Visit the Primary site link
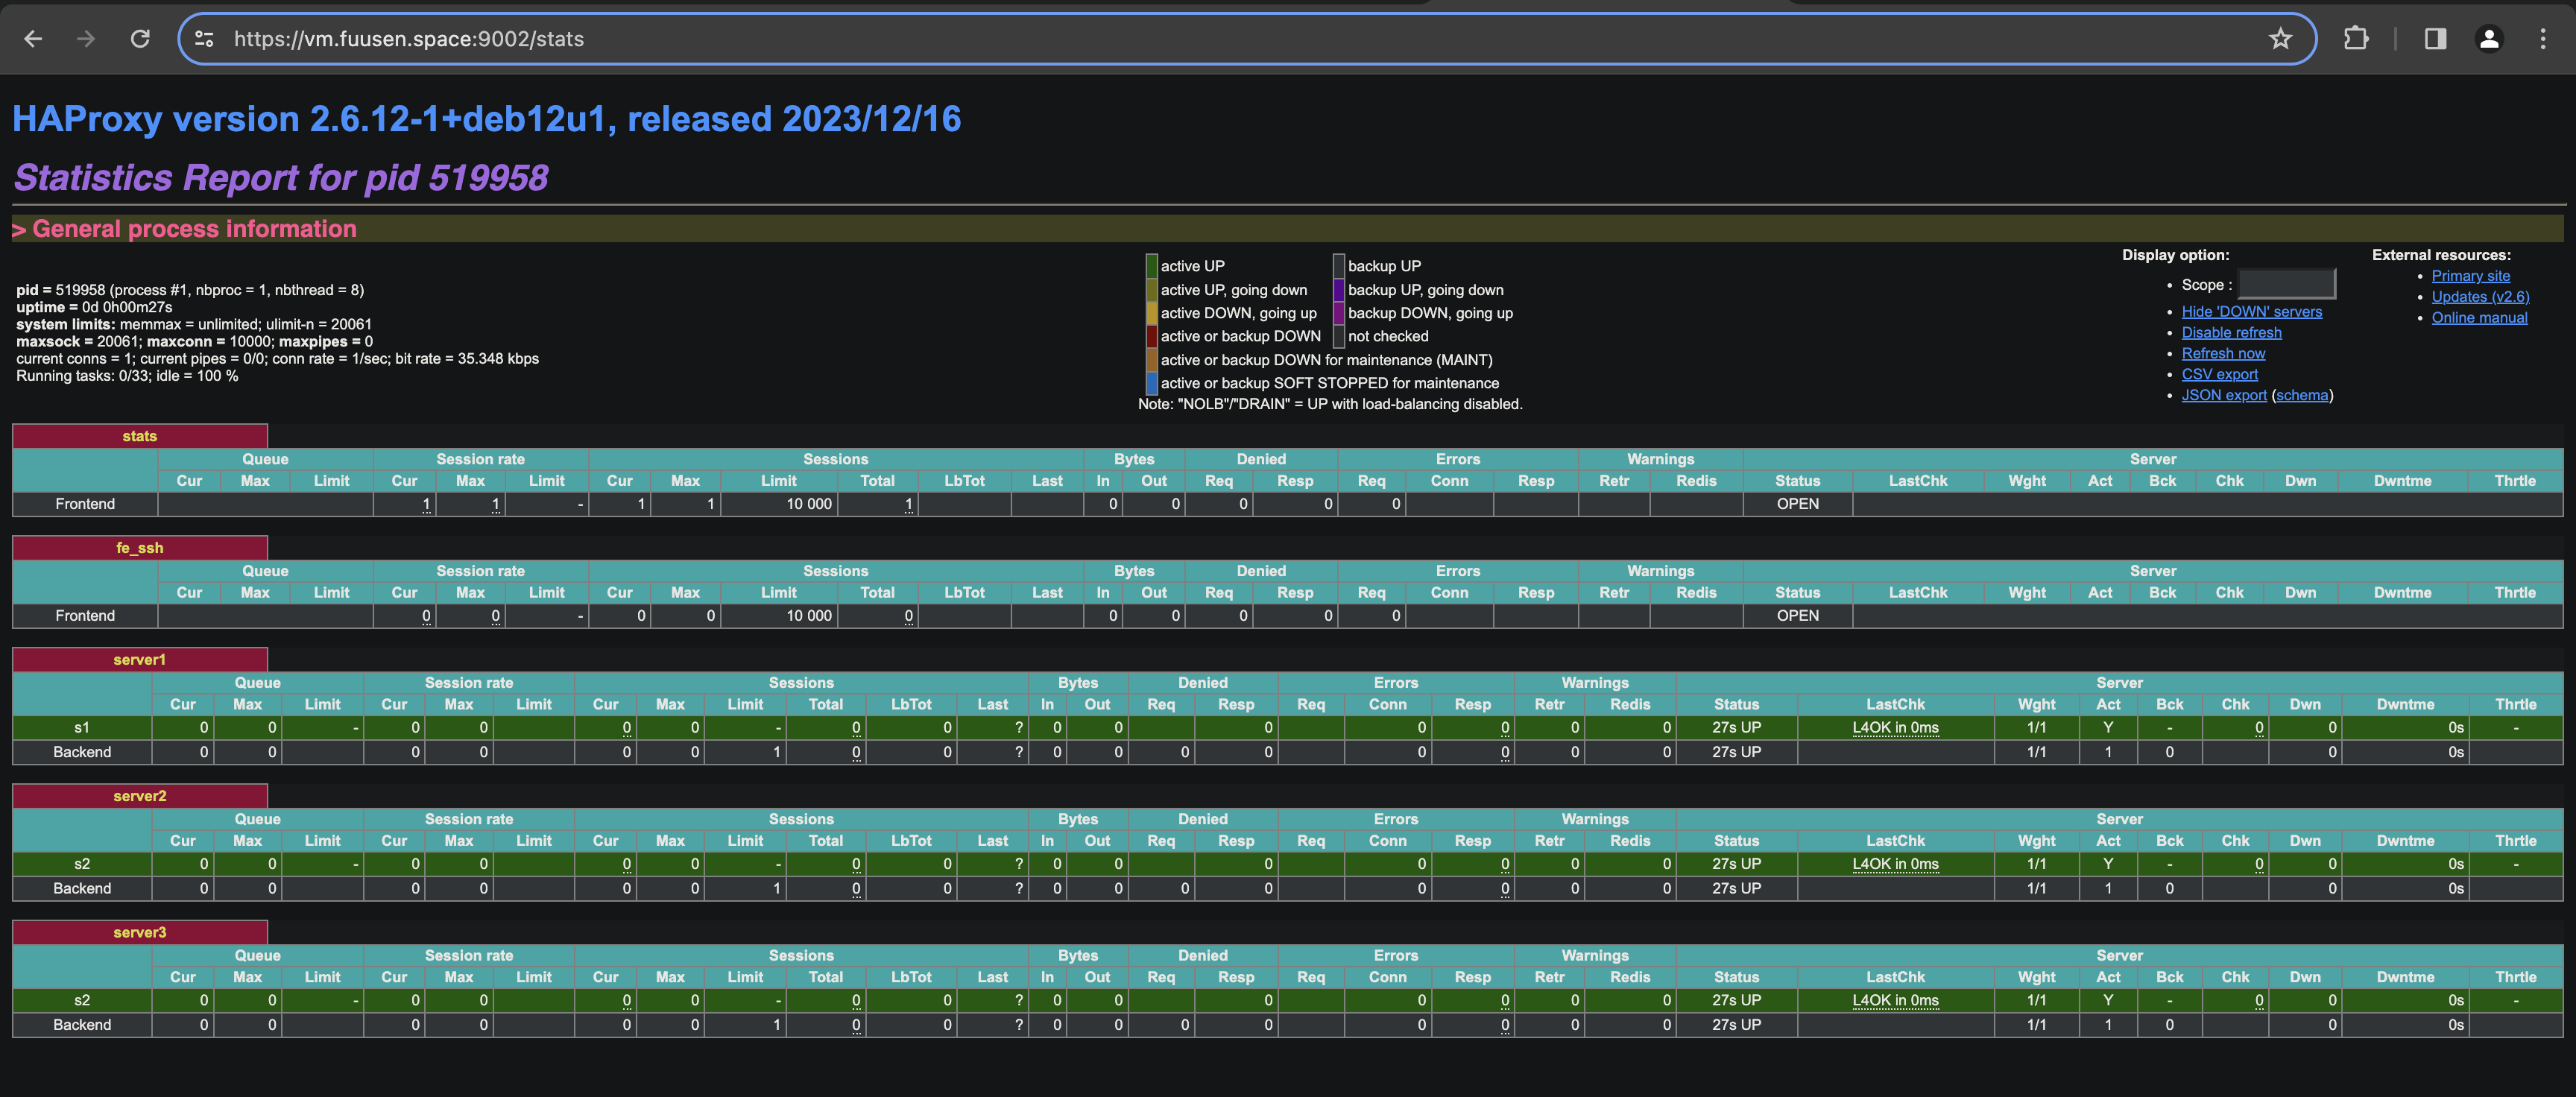2576x1097 pixels. (2470, 276)
